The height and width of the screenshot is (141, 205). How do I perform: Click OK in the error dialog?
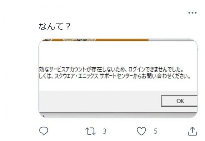[x=179, y=101]
